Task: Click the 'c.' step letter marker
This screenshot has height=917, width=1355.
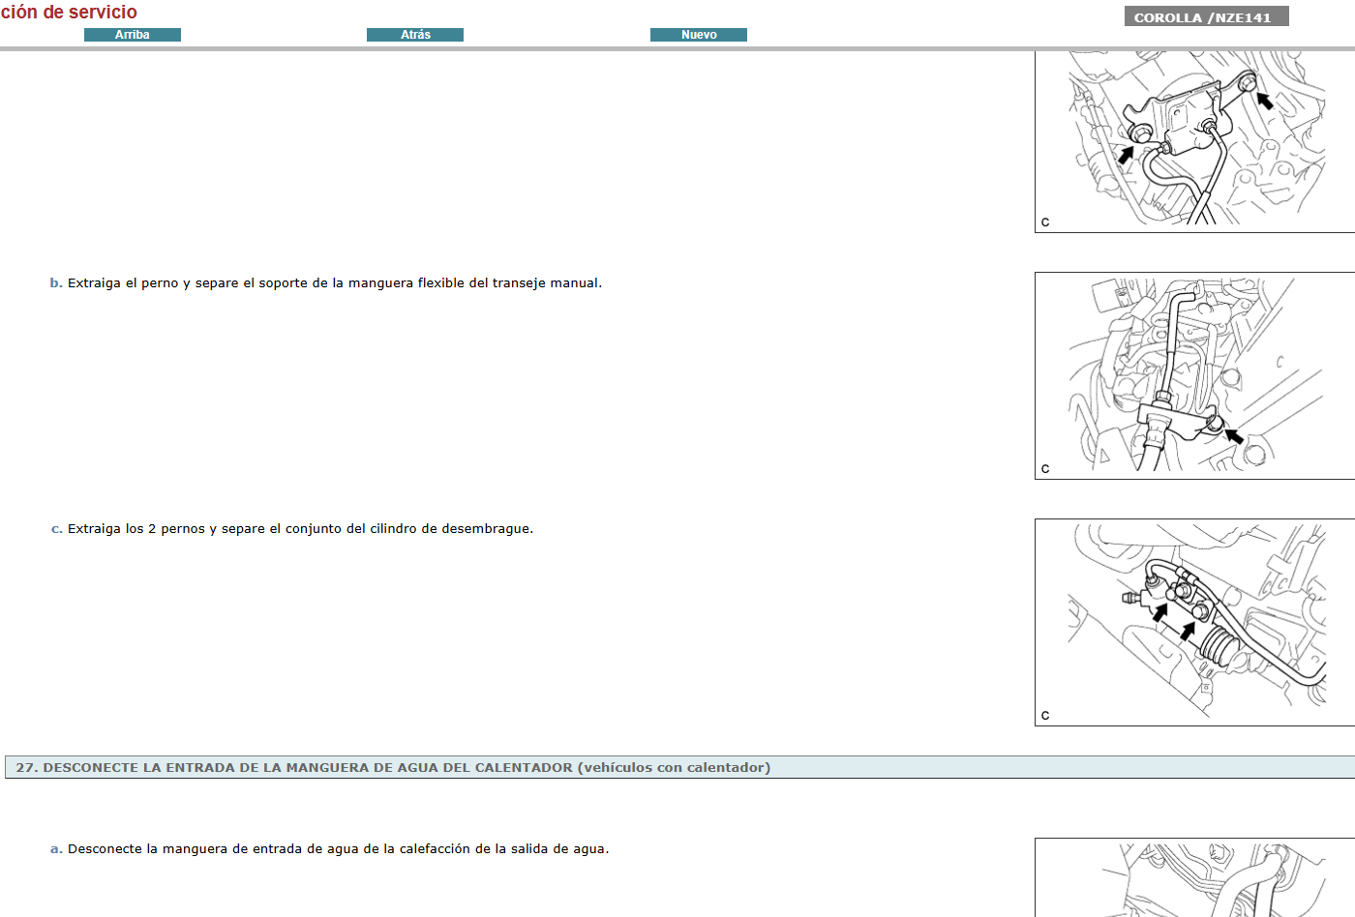Action: [56, 529]
